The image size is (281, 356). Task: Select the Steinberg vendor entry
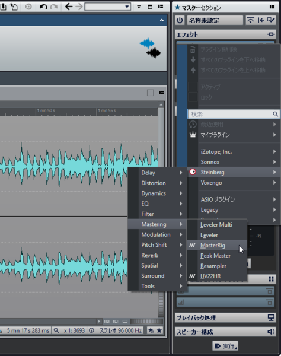(x=234, y=172)
